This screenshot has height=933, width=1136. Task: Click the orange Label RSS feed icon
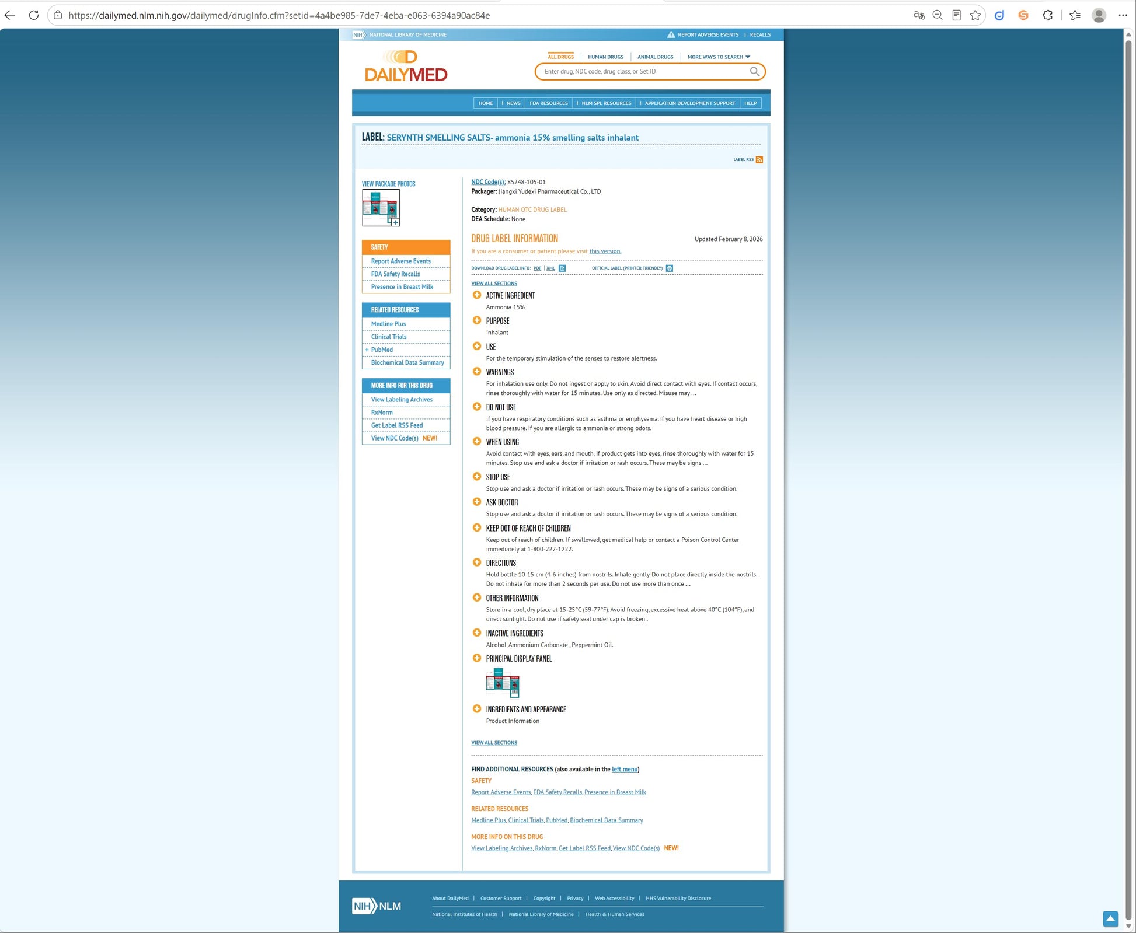759,159
